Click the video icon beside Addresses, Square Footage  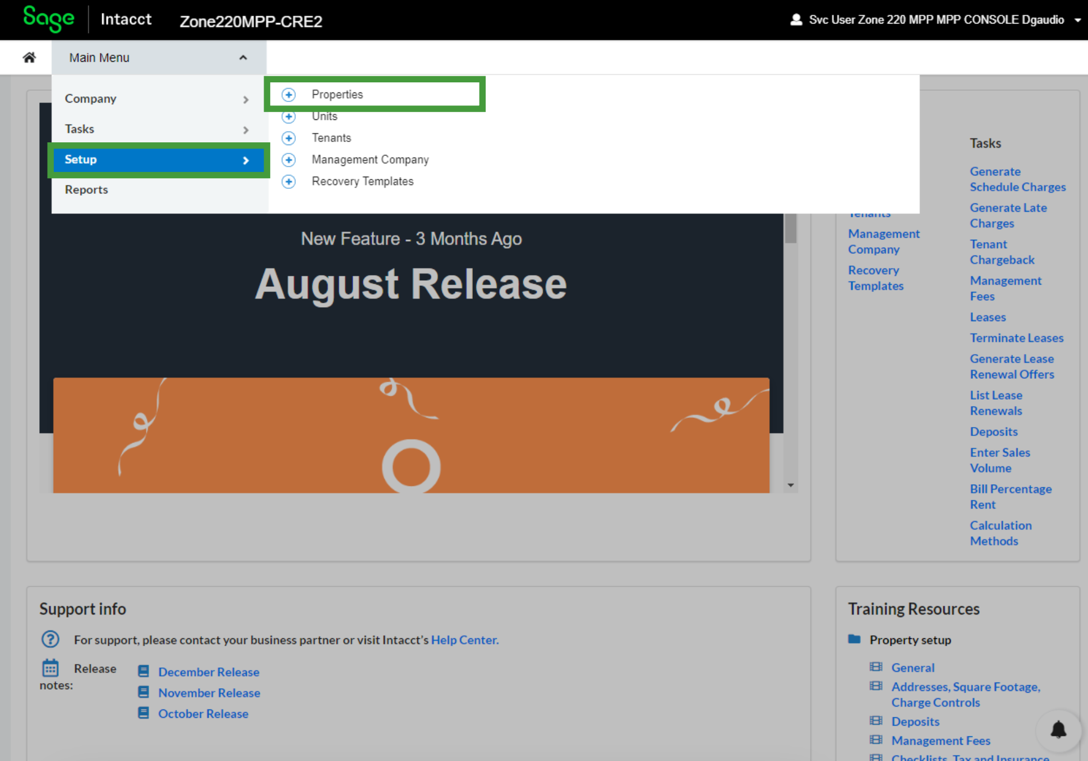click(876, 686)
